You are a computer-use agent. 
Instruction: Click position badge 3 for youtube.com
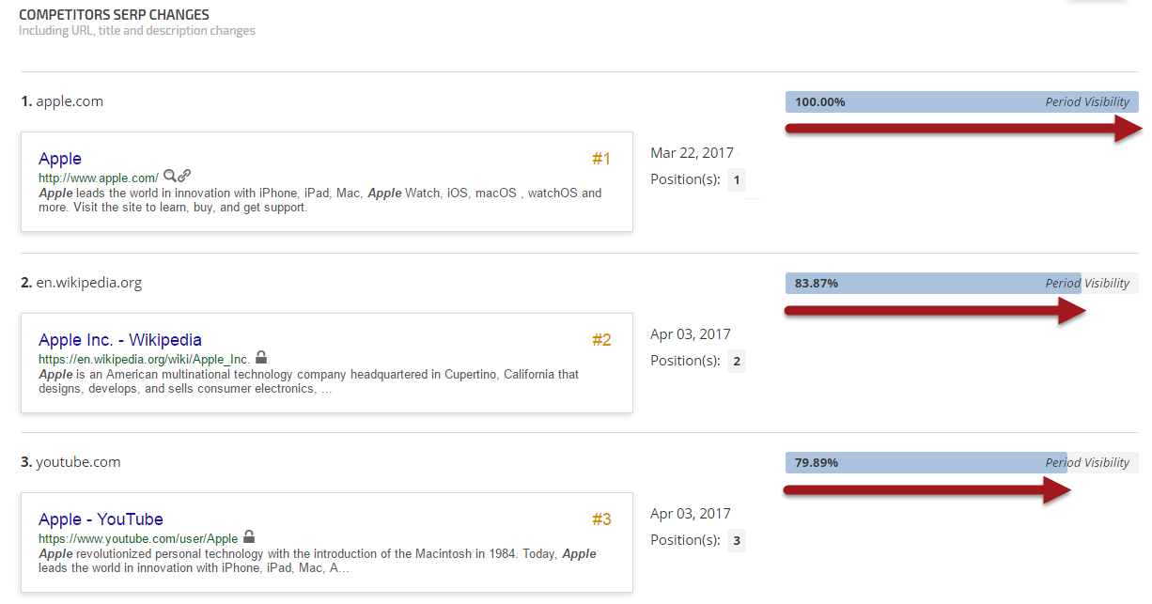[x=737, y=541]
